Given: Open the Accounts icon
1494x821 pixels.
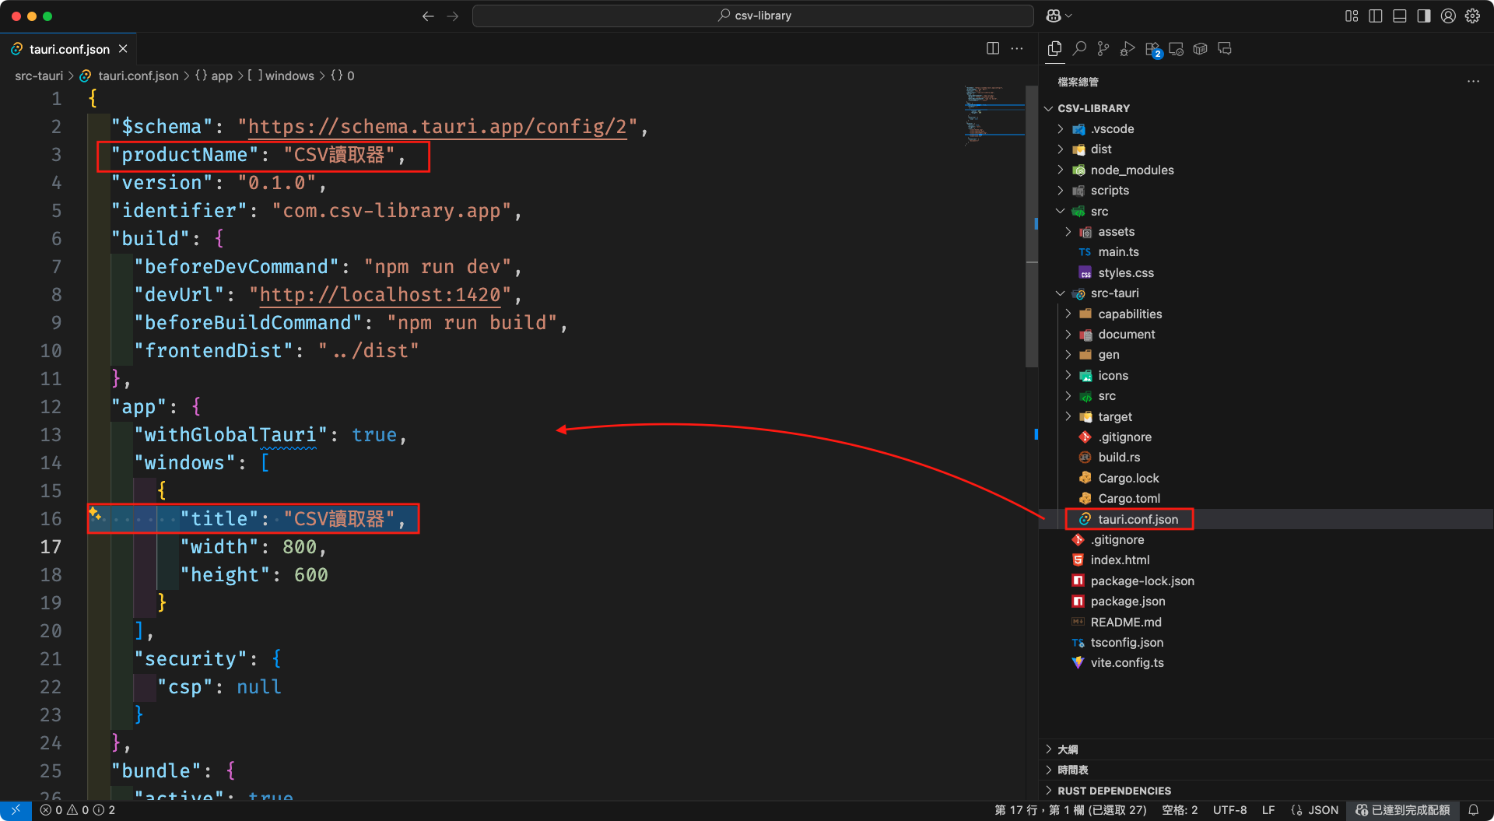Looking at the screenshot, I should 1448,16.
